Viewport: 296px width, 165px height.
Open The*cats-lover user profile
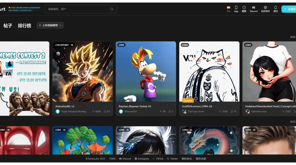click(196, 112)
